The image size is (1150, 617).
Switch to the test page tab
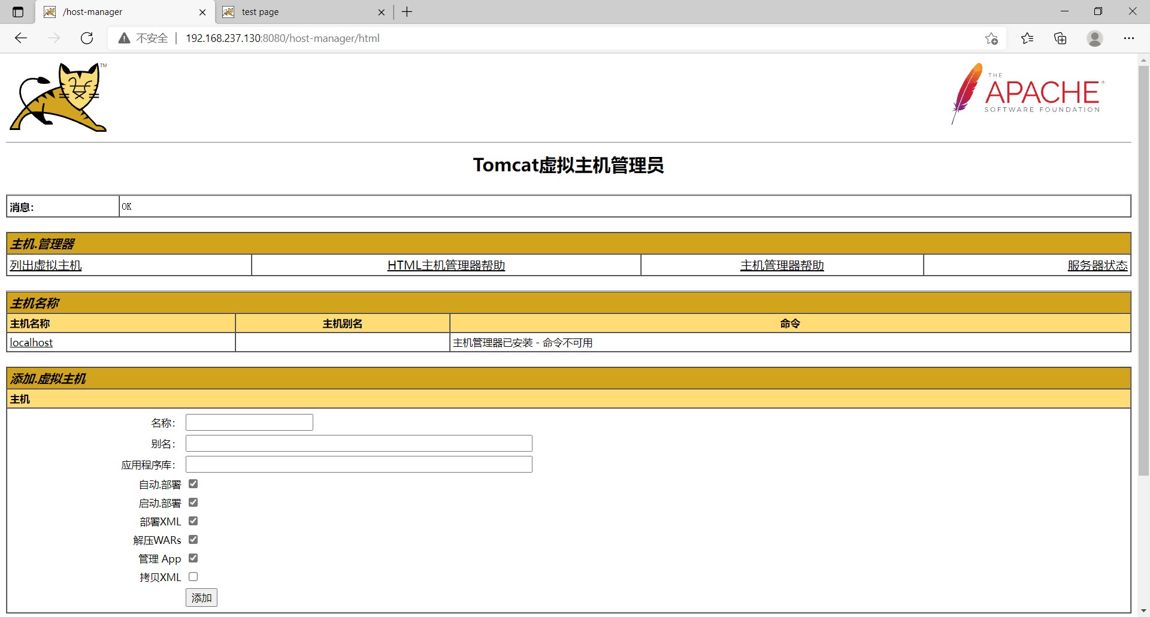pos(304,12)
